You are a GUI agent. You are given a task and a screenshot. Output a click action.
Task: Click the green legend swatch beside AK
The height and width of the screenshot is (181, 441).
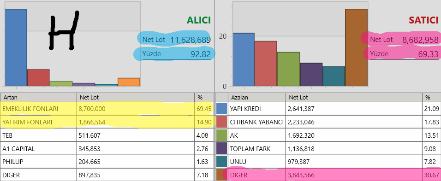tap(221, 135)
